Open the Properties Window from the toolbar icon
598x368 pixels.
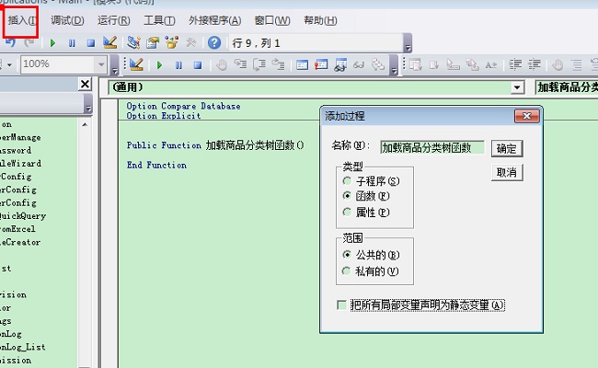click(153, 42)
